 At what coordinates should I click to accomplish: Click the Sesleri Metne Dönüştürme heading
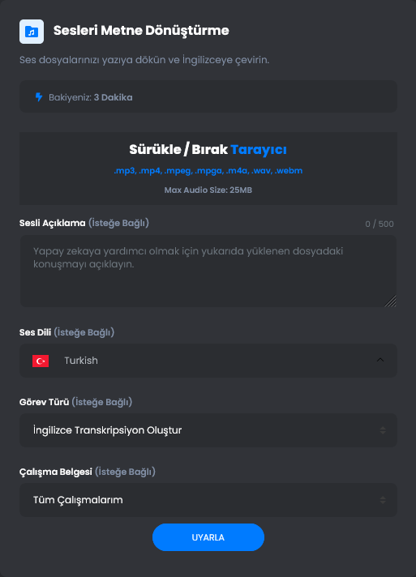(x=141, y=31)
